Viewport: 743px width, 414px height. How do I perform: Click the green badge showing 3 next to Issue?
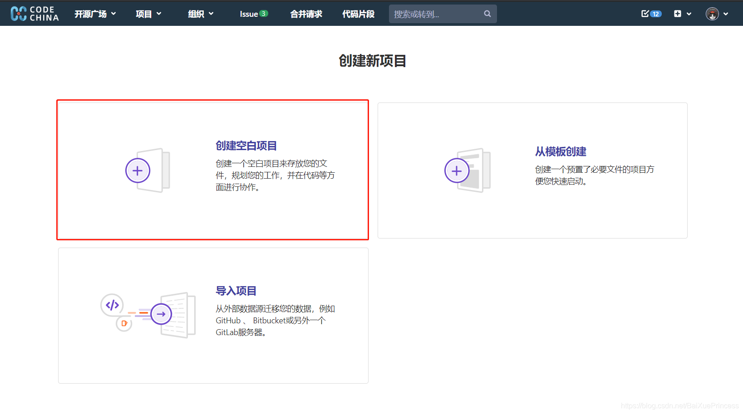pos(263,13)
